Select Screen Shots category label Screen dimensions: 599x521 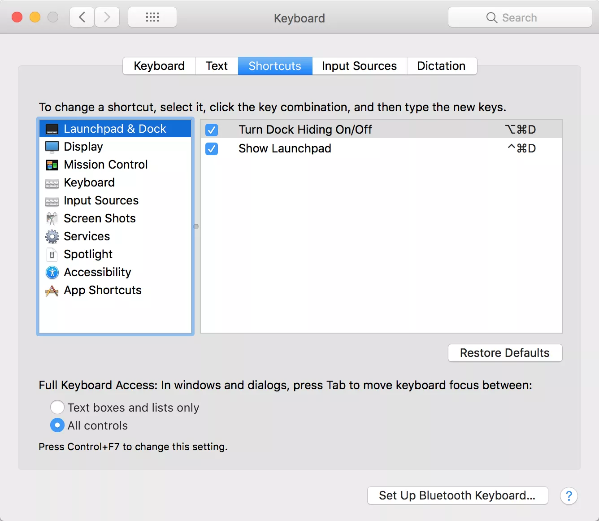click(100, 218)
